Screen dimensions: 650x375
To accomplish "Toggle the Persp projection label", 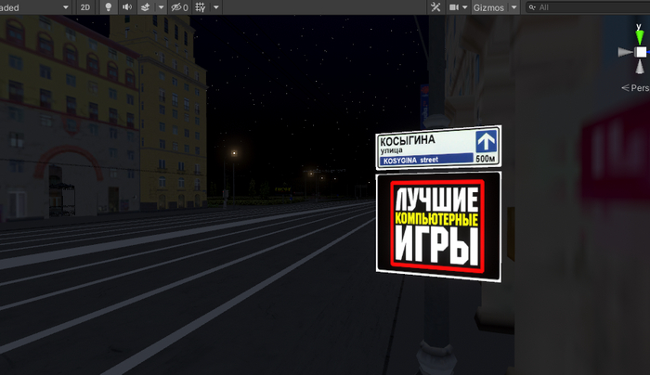I will [635, 88].
